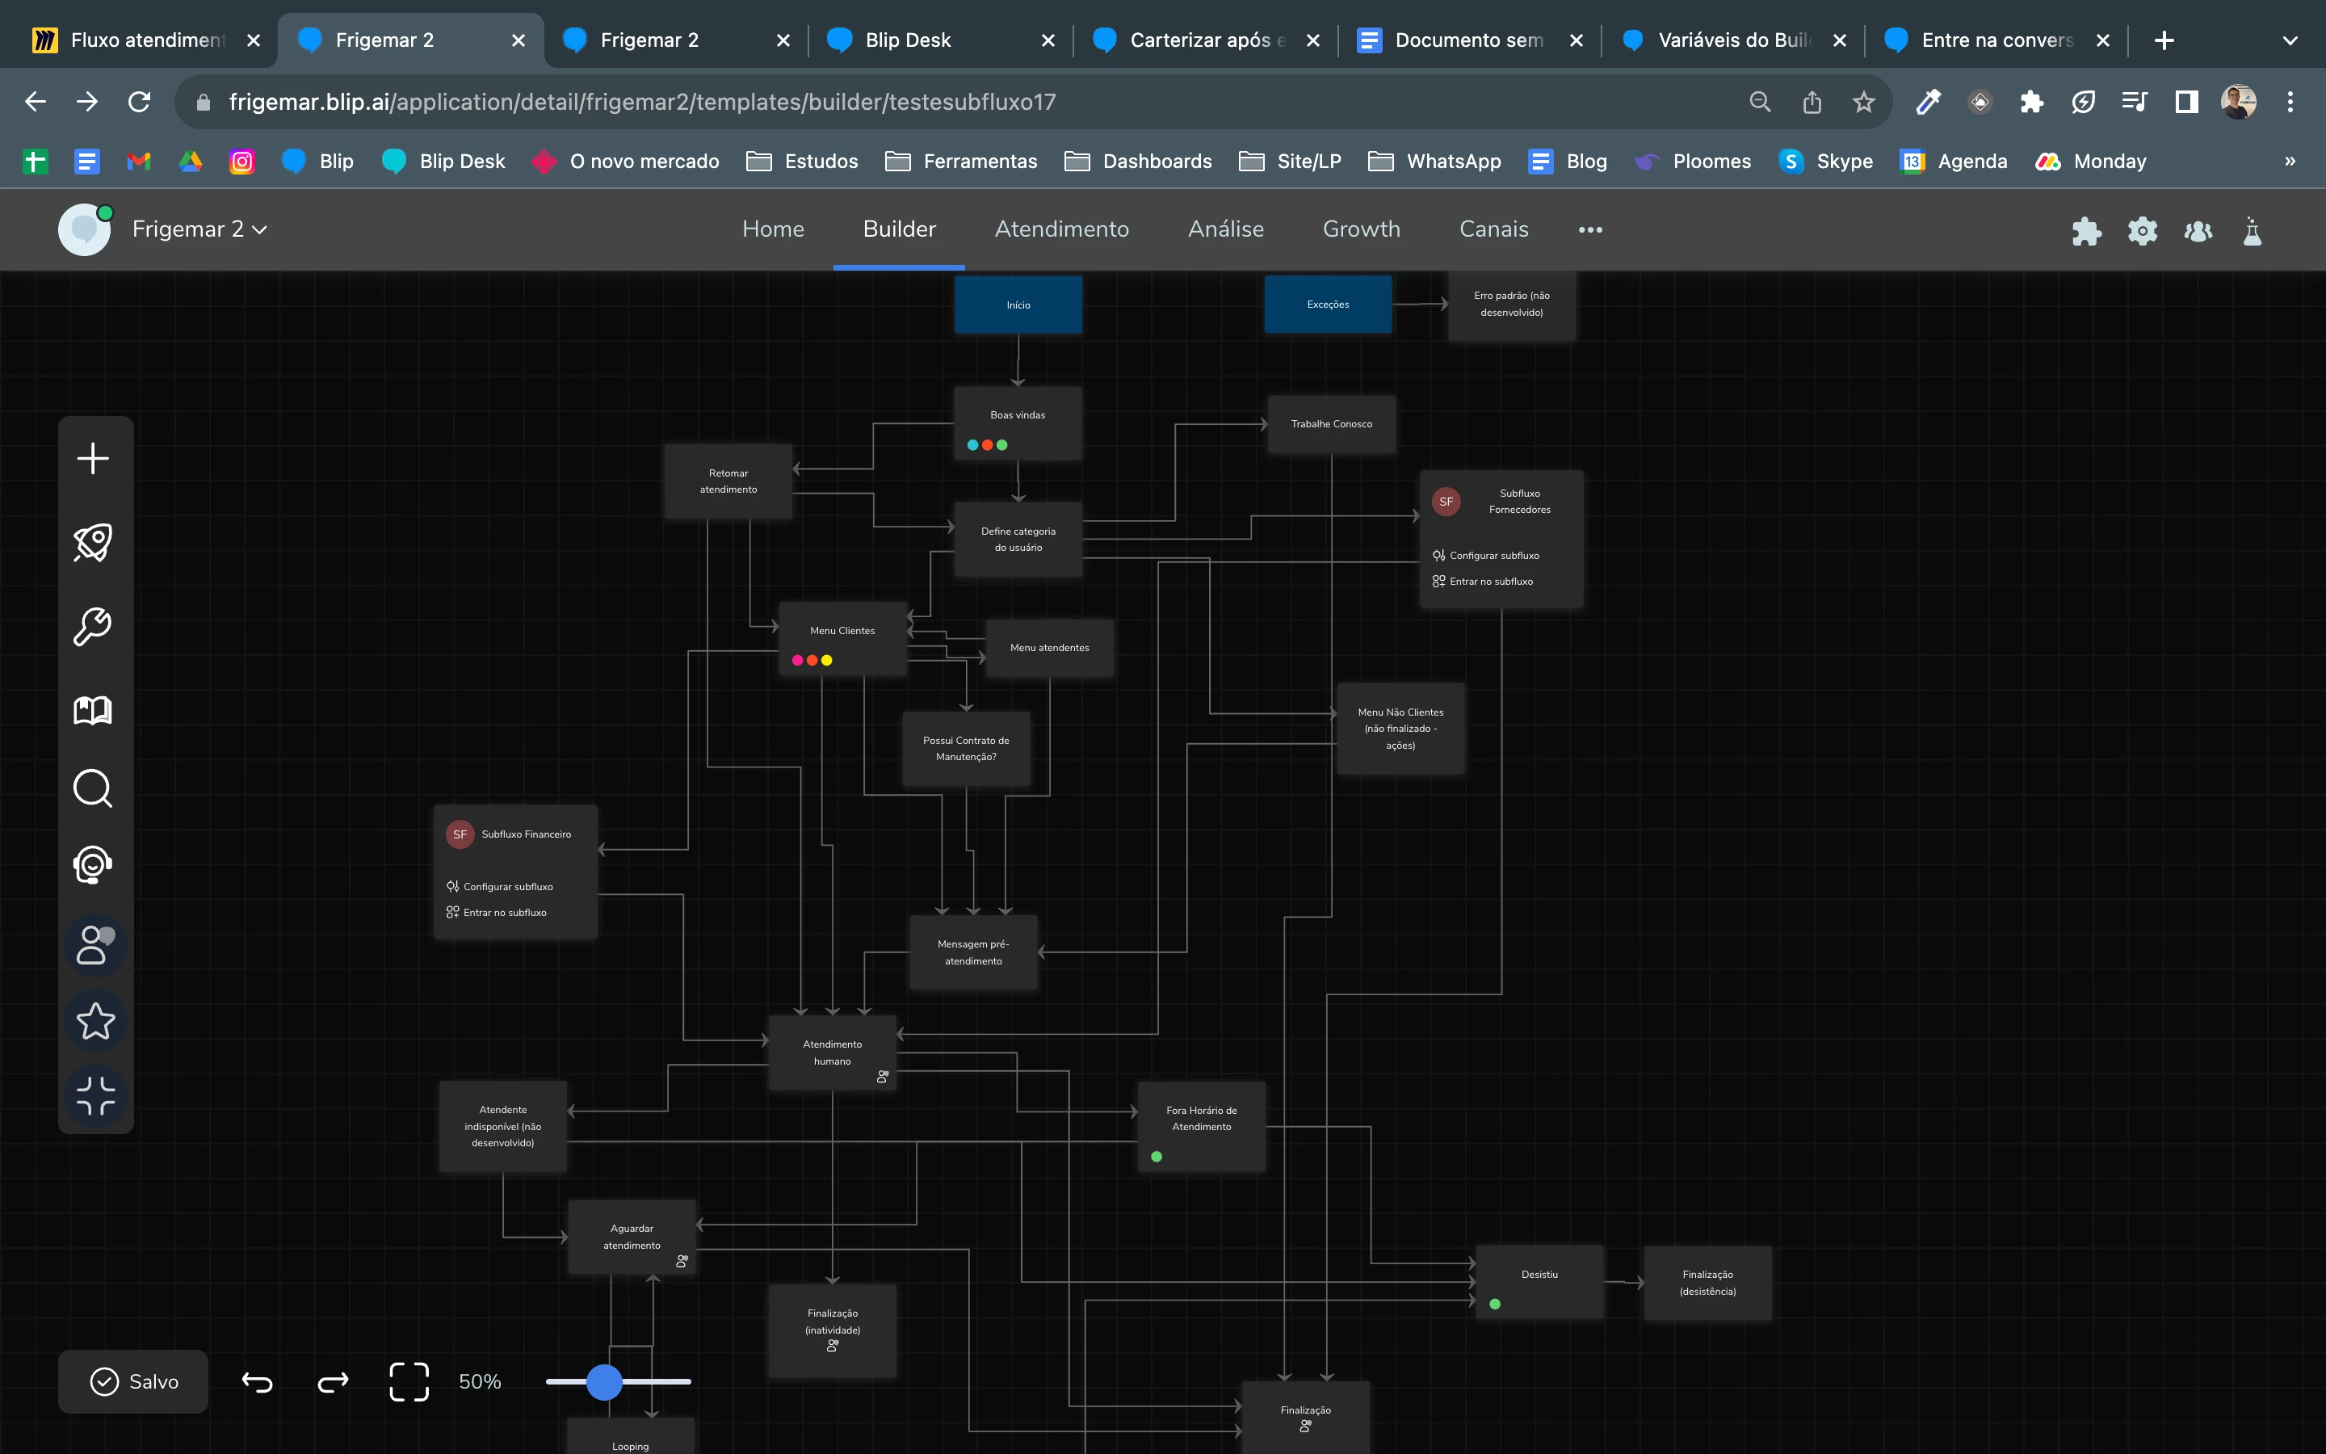The height and width of the screenshot is (1454, 2326).
Task: Click Configurar subfluxo in Subfluxo Financeiro
Action: (x=507, y=887)
